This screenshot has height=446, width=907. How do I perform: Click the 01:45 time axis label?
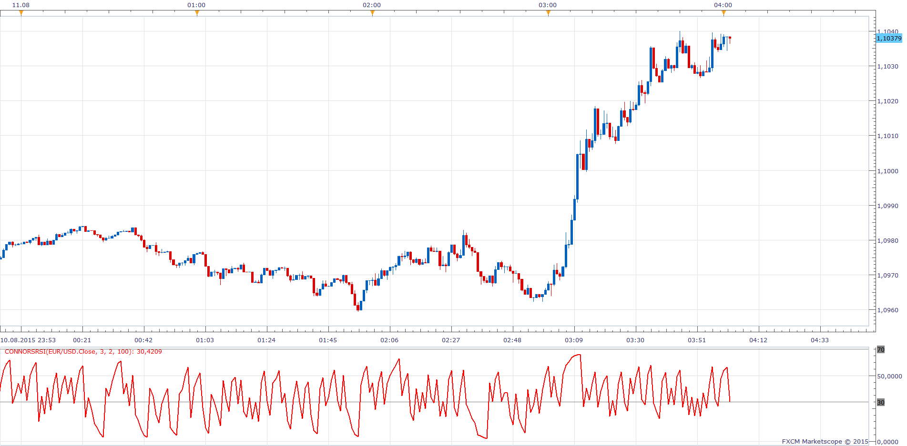tap(328, 340)
